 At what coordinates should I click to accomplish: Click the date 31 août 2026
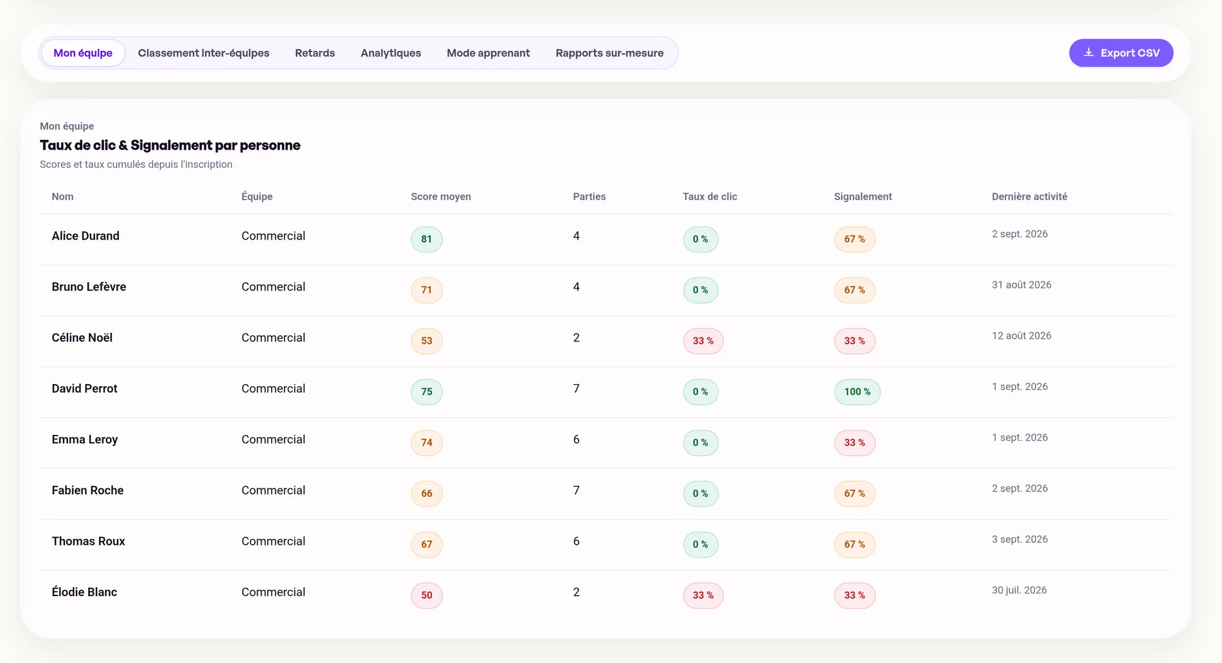point(1021,285)
